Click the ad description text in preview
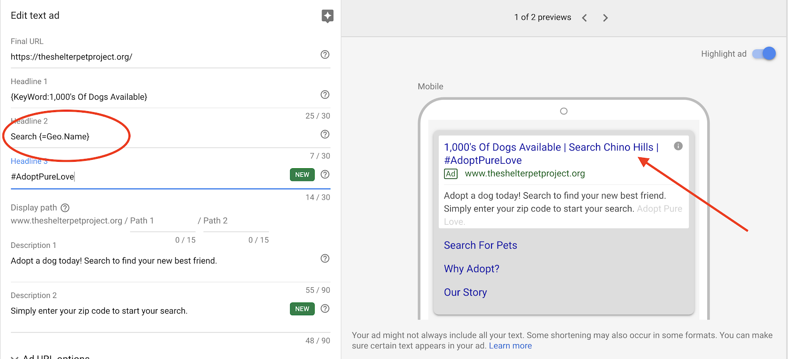Image resolution: width=788 pixels, height=359 pixels. click(563, 209)
